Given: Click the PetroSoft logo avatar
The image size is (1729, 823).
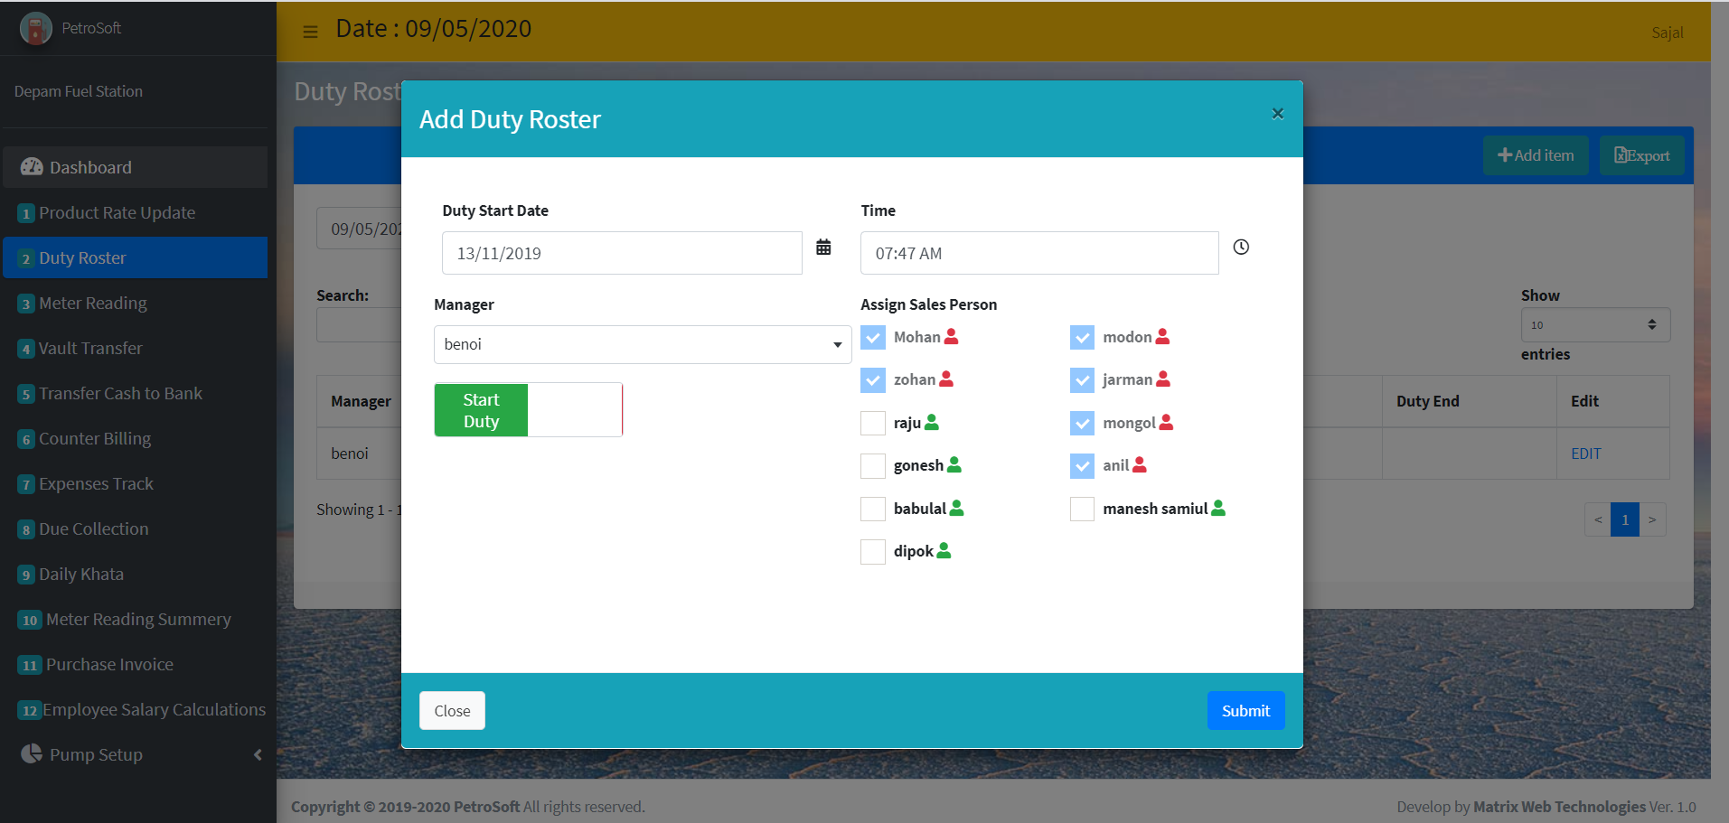Looking at the screenshot, I should click(x=36, y=29).
